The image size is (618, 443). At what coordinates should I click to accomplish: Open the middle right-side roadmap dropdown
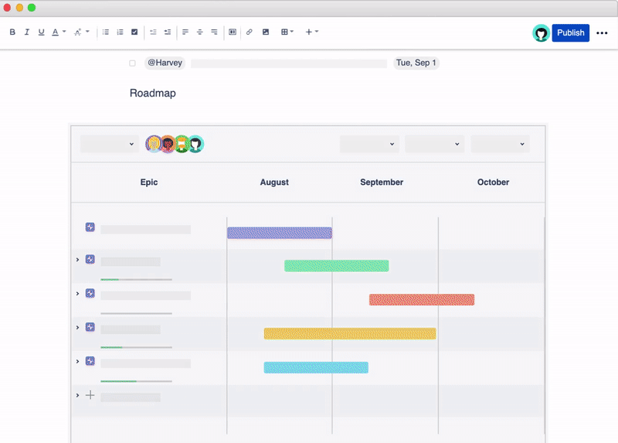point(434,144)
